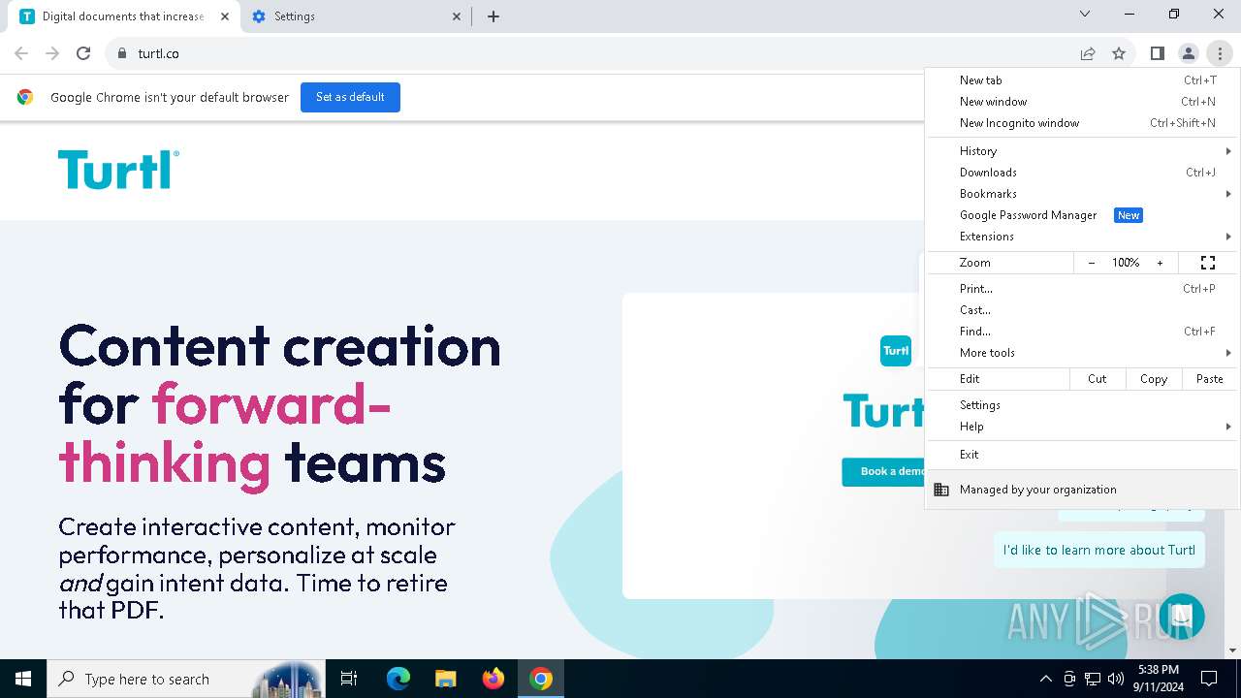The height and width of the screenshot is (698, 1241).
Task: Open the notifications center icon
Action: [1209, 679]
